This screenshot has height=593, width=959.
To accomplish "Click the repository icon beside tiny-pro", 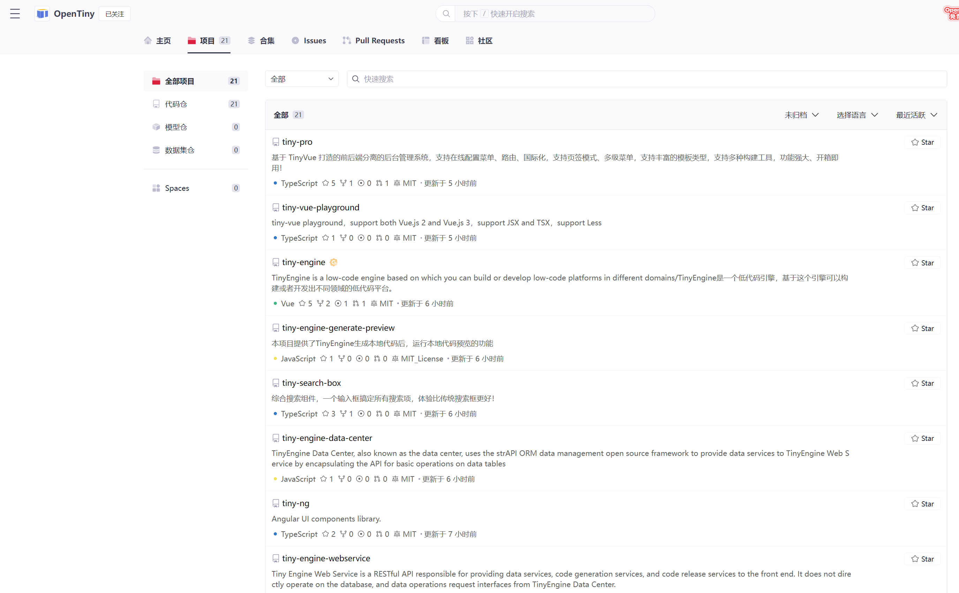I will (275, 142).
